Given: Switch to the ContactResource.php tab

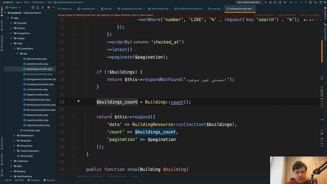Looking at the screenshot, I should (130, 9).
